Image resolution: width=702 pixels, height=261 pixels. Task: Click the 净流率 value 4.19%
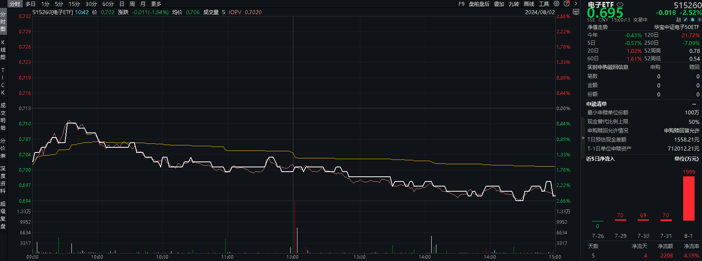coord(691,256)
